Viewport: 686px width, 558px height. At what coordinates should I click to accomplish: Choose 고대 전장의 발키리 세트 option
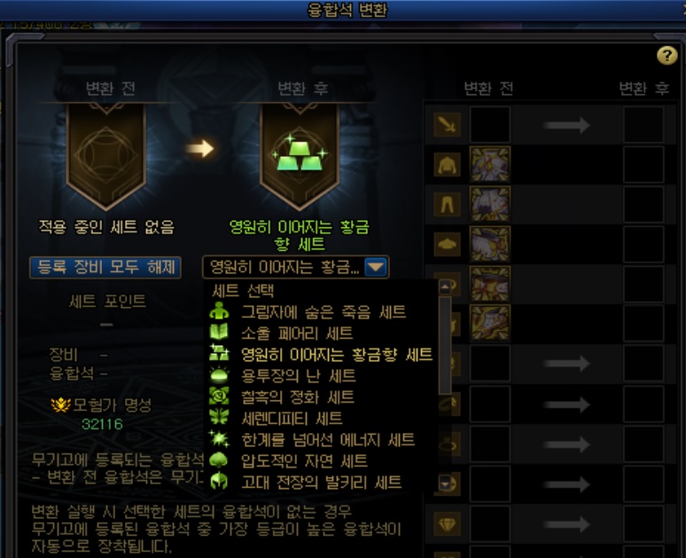coord(323,483)
